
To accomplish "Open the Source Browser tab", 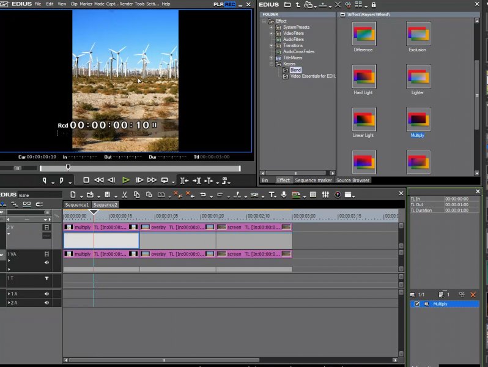I will tap(353, 180).
